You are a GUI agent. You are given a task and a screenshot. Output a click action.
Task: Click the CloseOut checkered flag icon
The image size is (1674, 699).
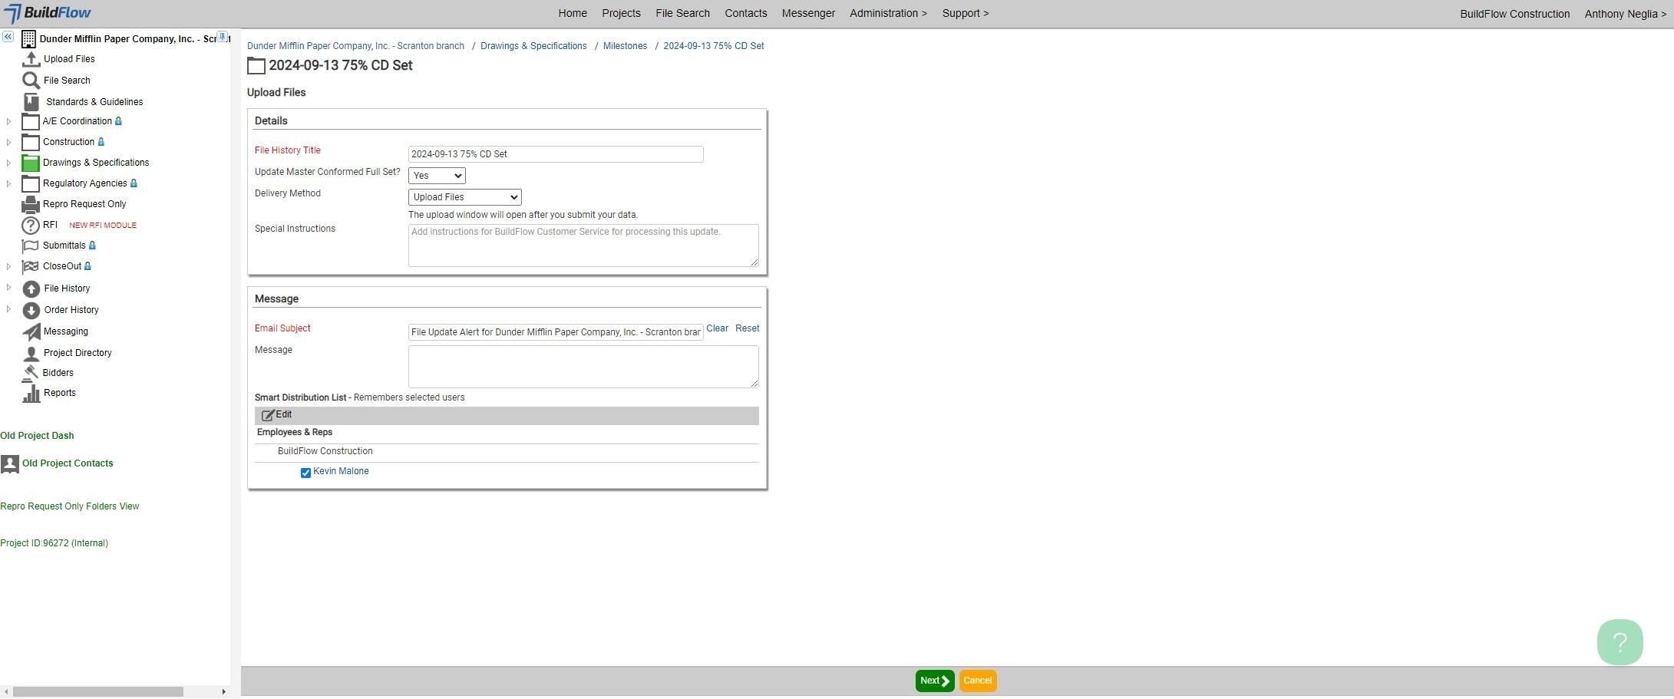pos(31,267)
